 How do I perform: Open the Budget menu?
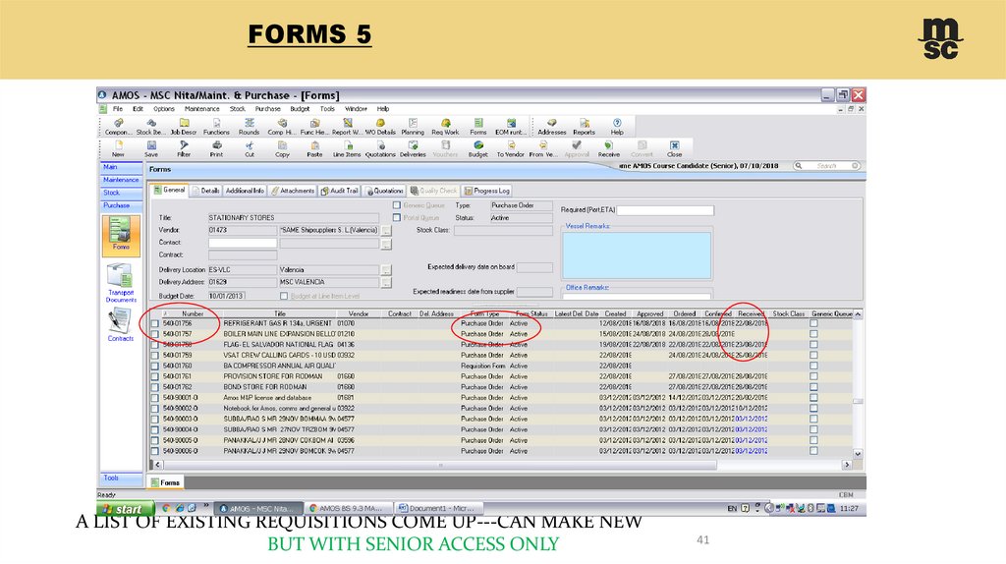point(300,109)
